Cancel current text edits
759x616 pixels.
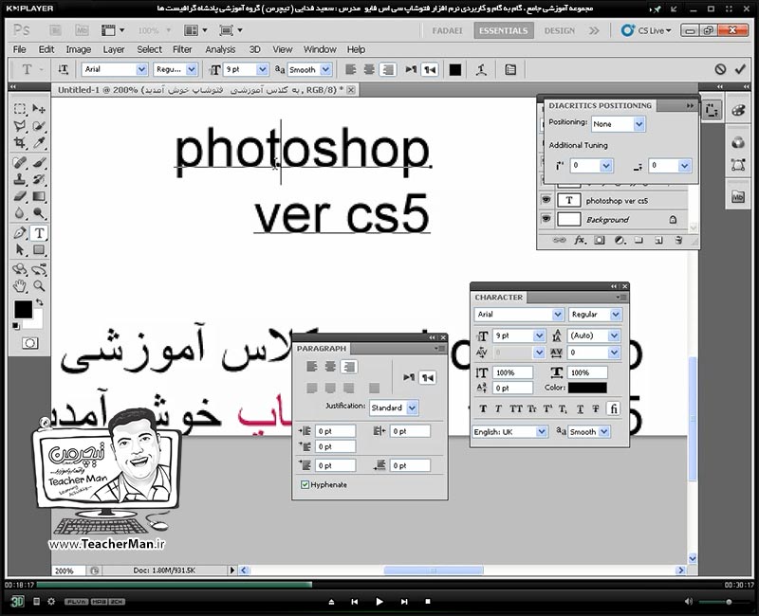[x=720, y=69]
